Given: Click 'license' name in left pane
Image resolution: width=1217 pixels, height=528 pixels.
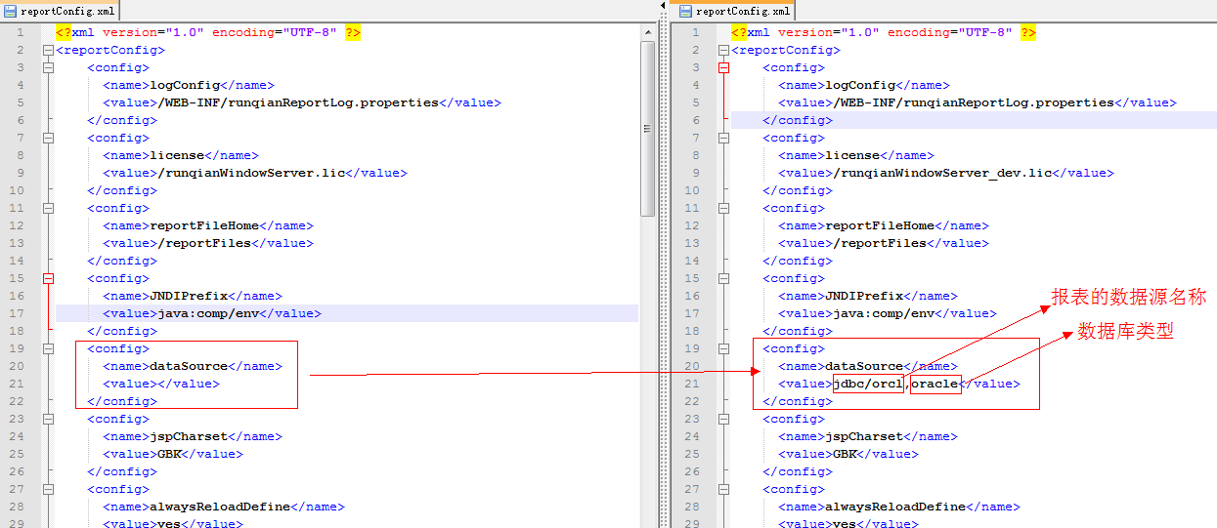Looking at the screenshot, I should pos(177,156).
